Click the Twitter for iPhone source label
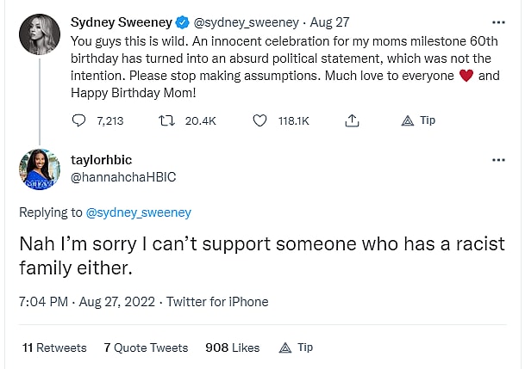This screenshot has height=369, width=525. pyautogui.click(x=217, y=302)
